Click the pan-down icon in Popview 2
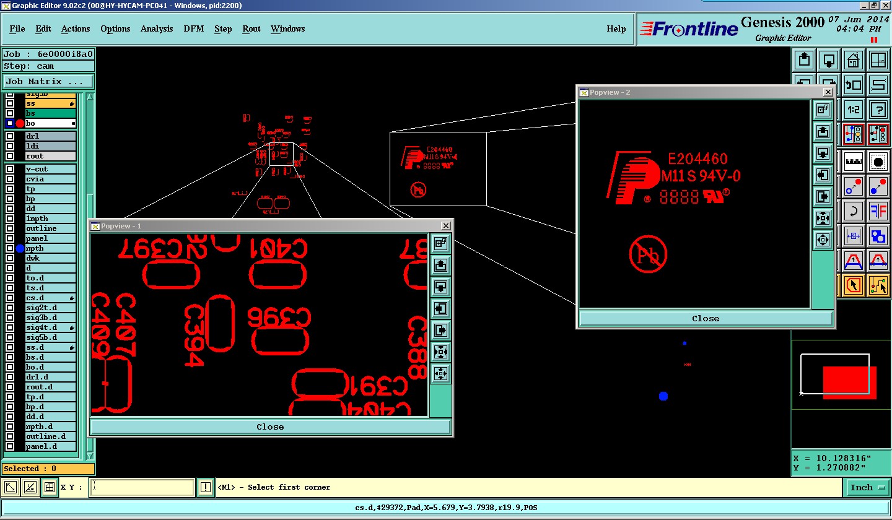The image size is (892, 520). coord(823,154)
